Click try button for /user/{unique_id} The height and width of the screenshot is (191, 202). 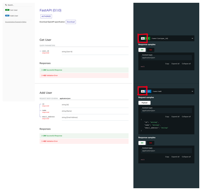tap(143, 39)
